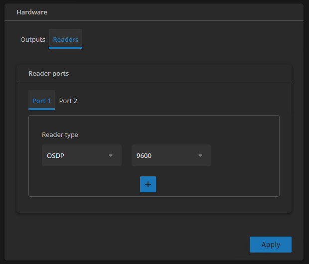Click the Hardware panel title
309x264 pixels.
[x=32, y=12]
